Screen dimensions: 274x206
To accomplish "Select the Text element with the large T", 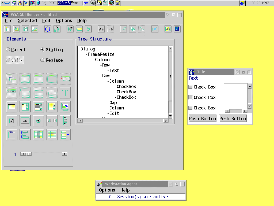I will pyautogui.click(x=65, y=93).
